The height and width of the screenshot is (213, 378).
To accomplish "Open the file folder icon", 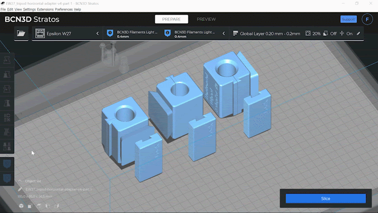I will point(21,34).
